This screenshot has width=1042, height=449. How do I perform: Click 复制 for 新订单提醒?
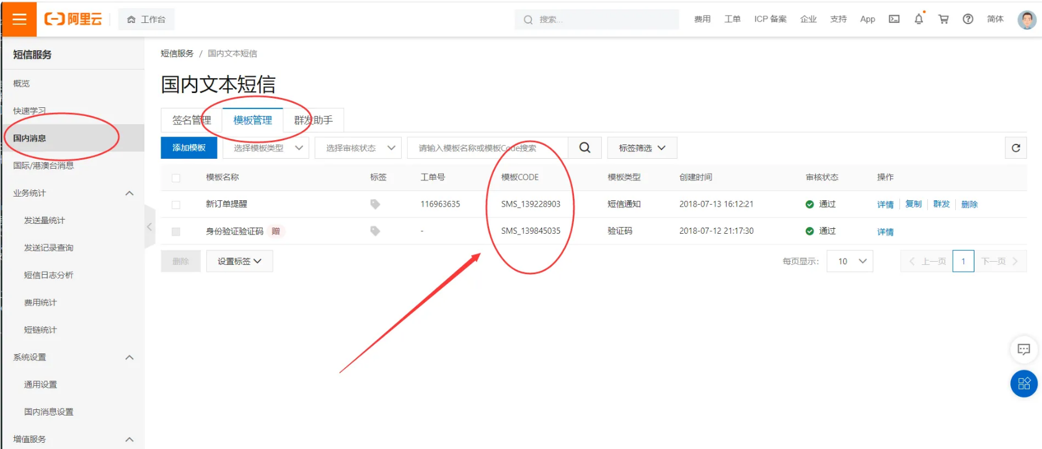(x=914, y=204)
